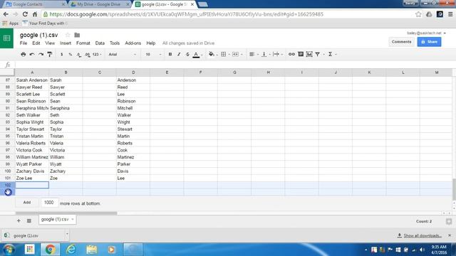
Task: Open the text wrapping dropdown
Action: click(277, 54)
